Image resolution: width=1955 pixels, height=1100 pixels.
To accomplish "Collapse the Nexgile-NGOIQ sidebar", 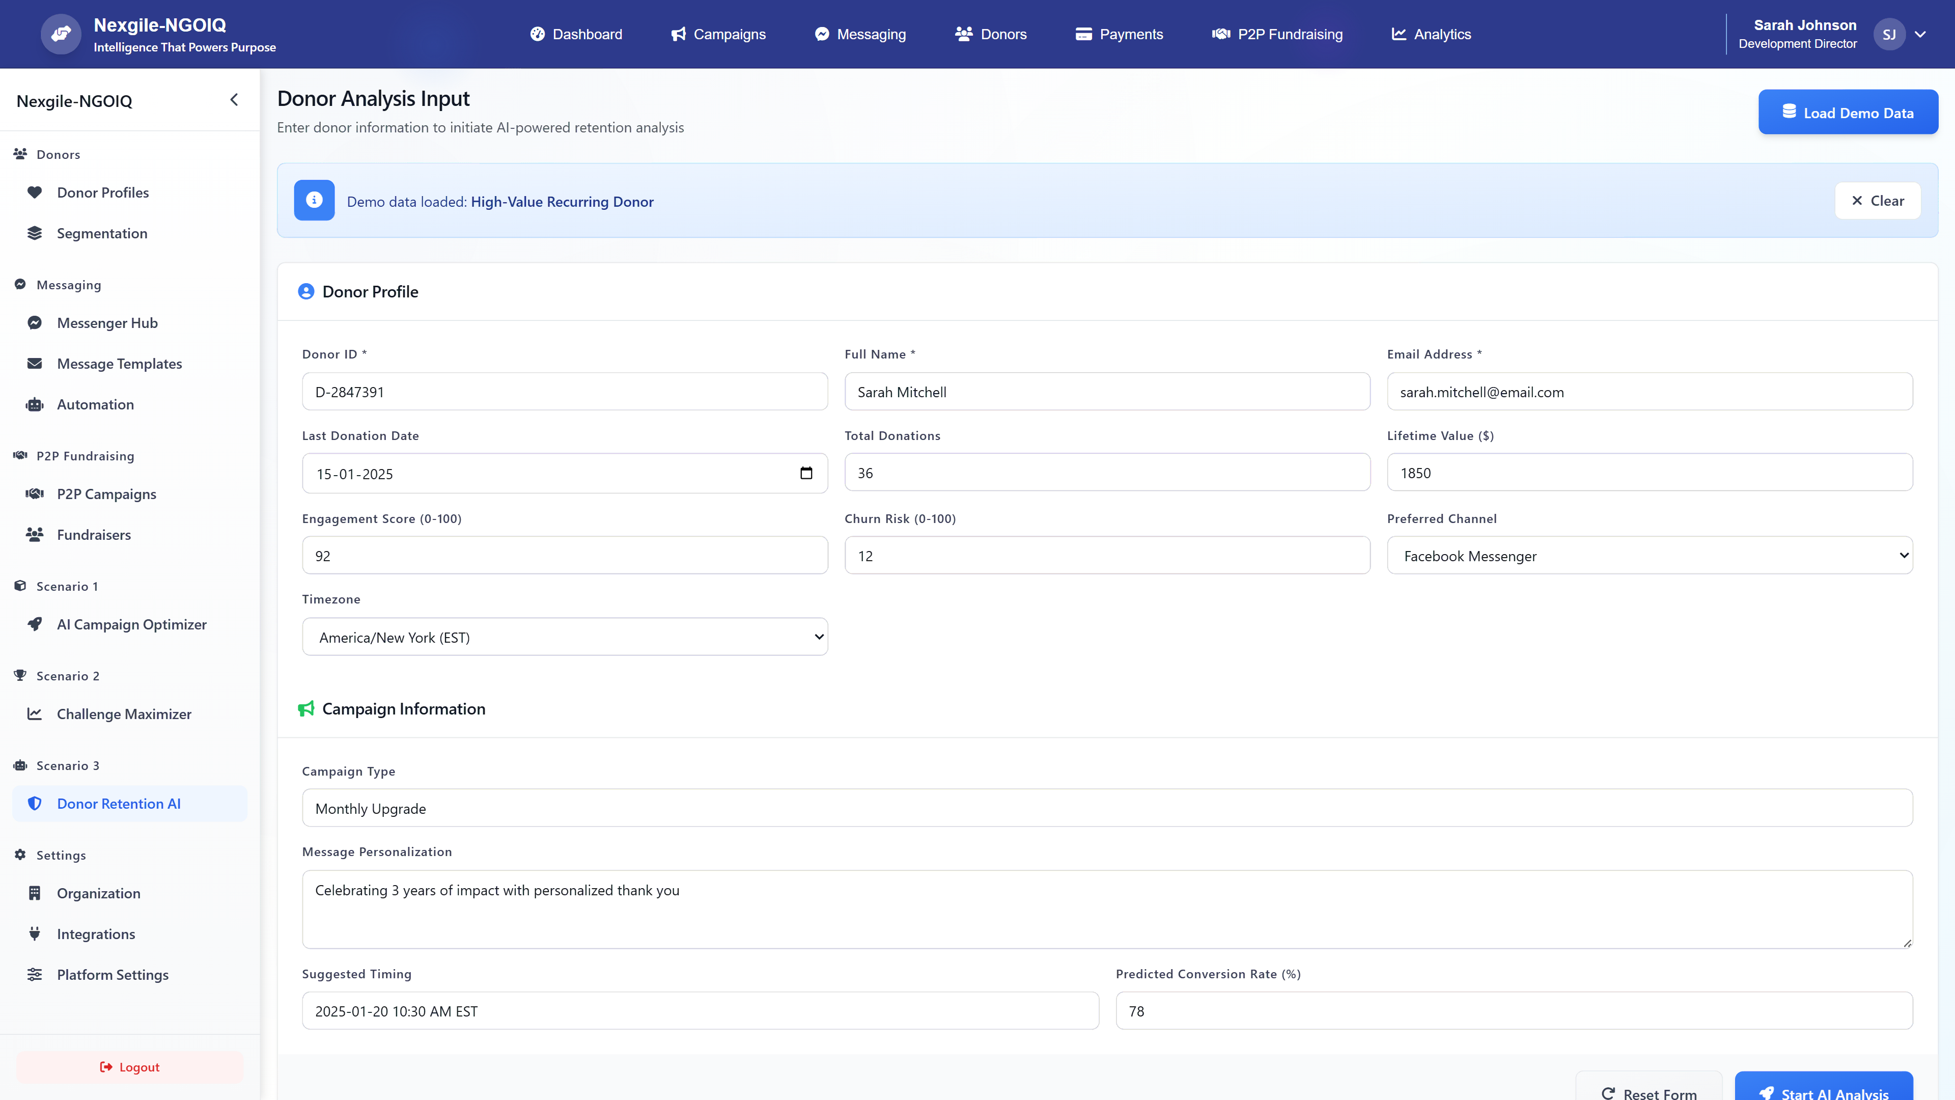I will (x=234, y=99).
